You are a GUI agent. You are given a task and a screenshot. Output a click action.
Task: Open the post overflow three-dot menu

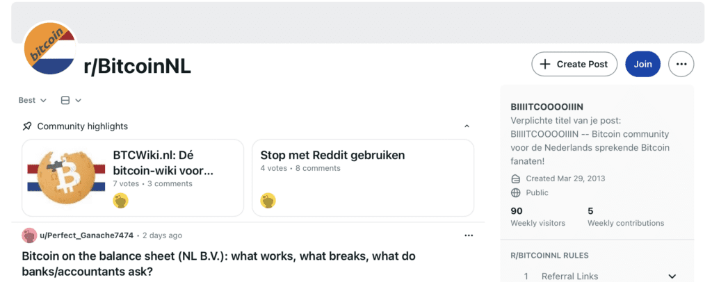tap(469, 235)
